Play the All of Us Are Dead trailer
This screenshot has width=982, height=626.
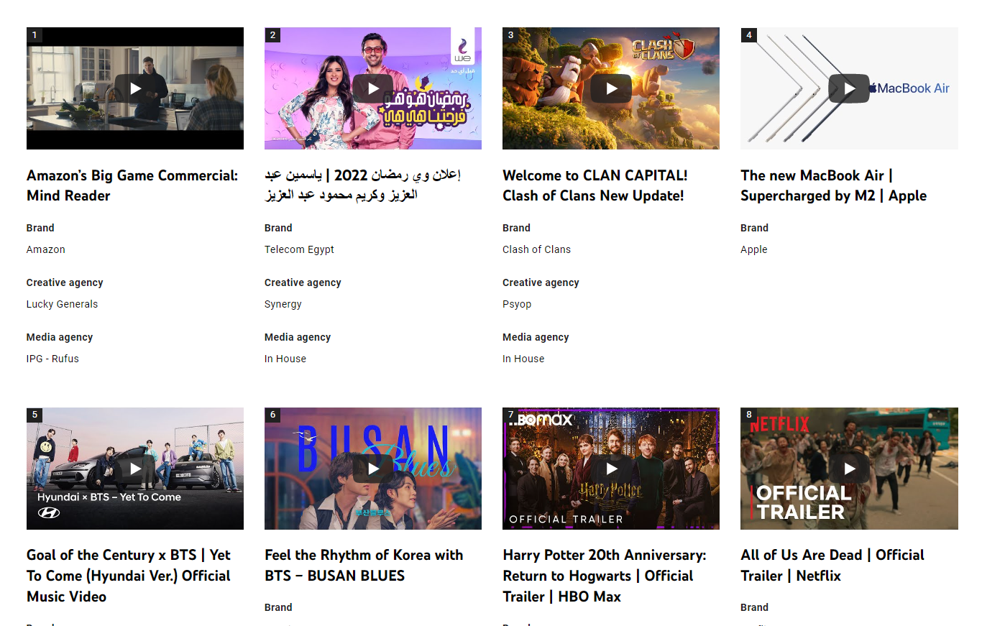pos(849,469)
